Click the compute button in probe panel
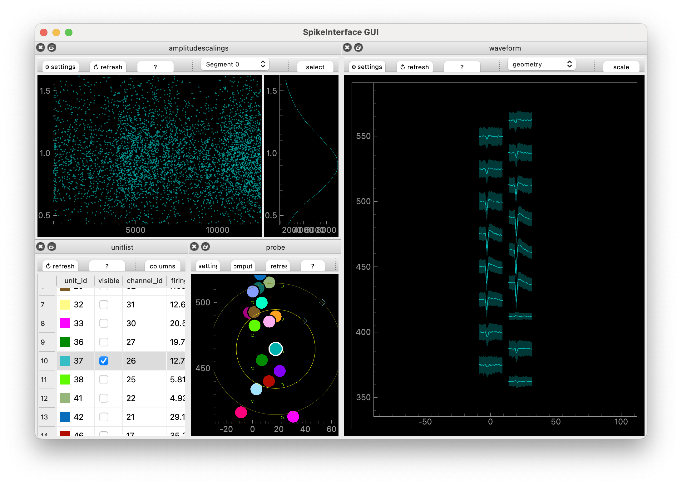 pos(243,266)
